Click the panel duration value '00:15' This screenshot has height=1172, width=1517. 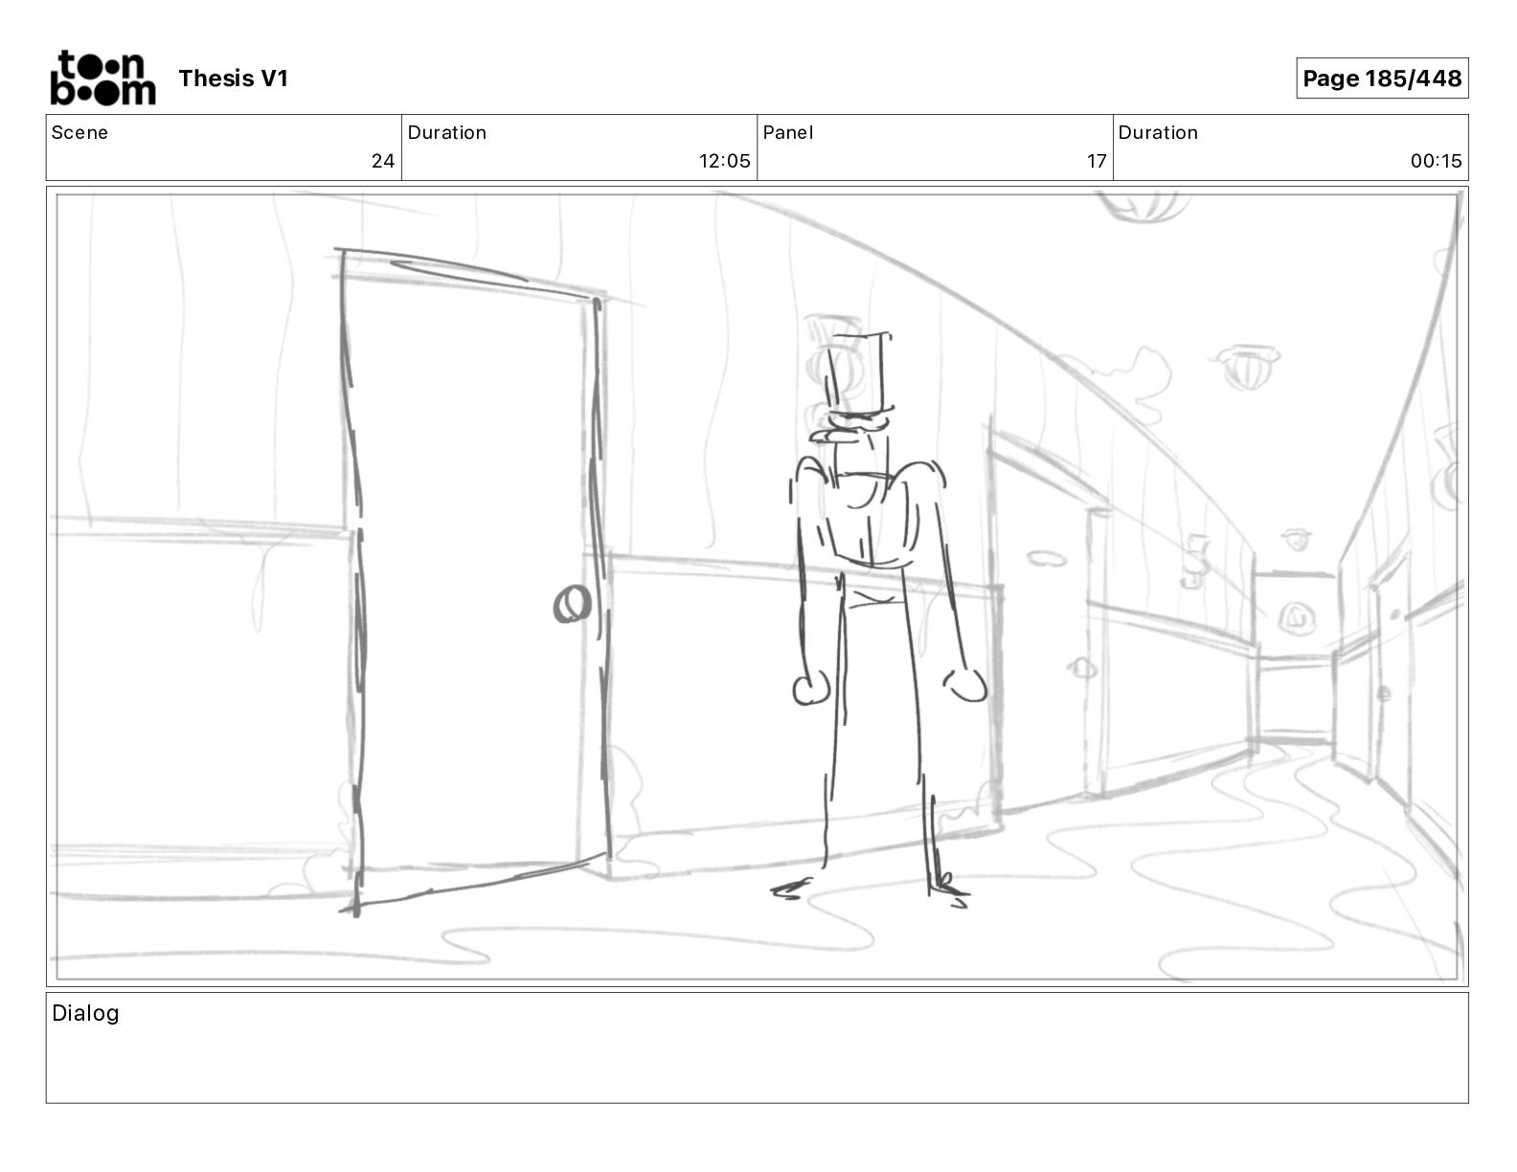[x=1436, y=161]
